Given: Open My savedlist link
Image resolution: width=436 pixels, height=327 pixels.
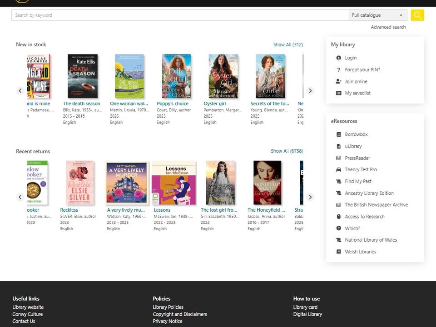Looking at the screenshot, I should coord(357,93).
